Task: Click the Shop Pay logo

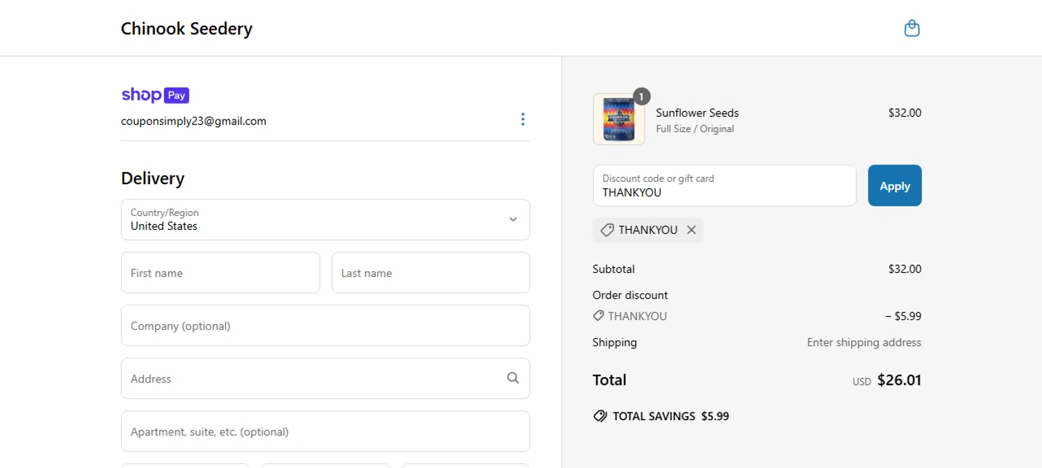Action: point(155,95)
